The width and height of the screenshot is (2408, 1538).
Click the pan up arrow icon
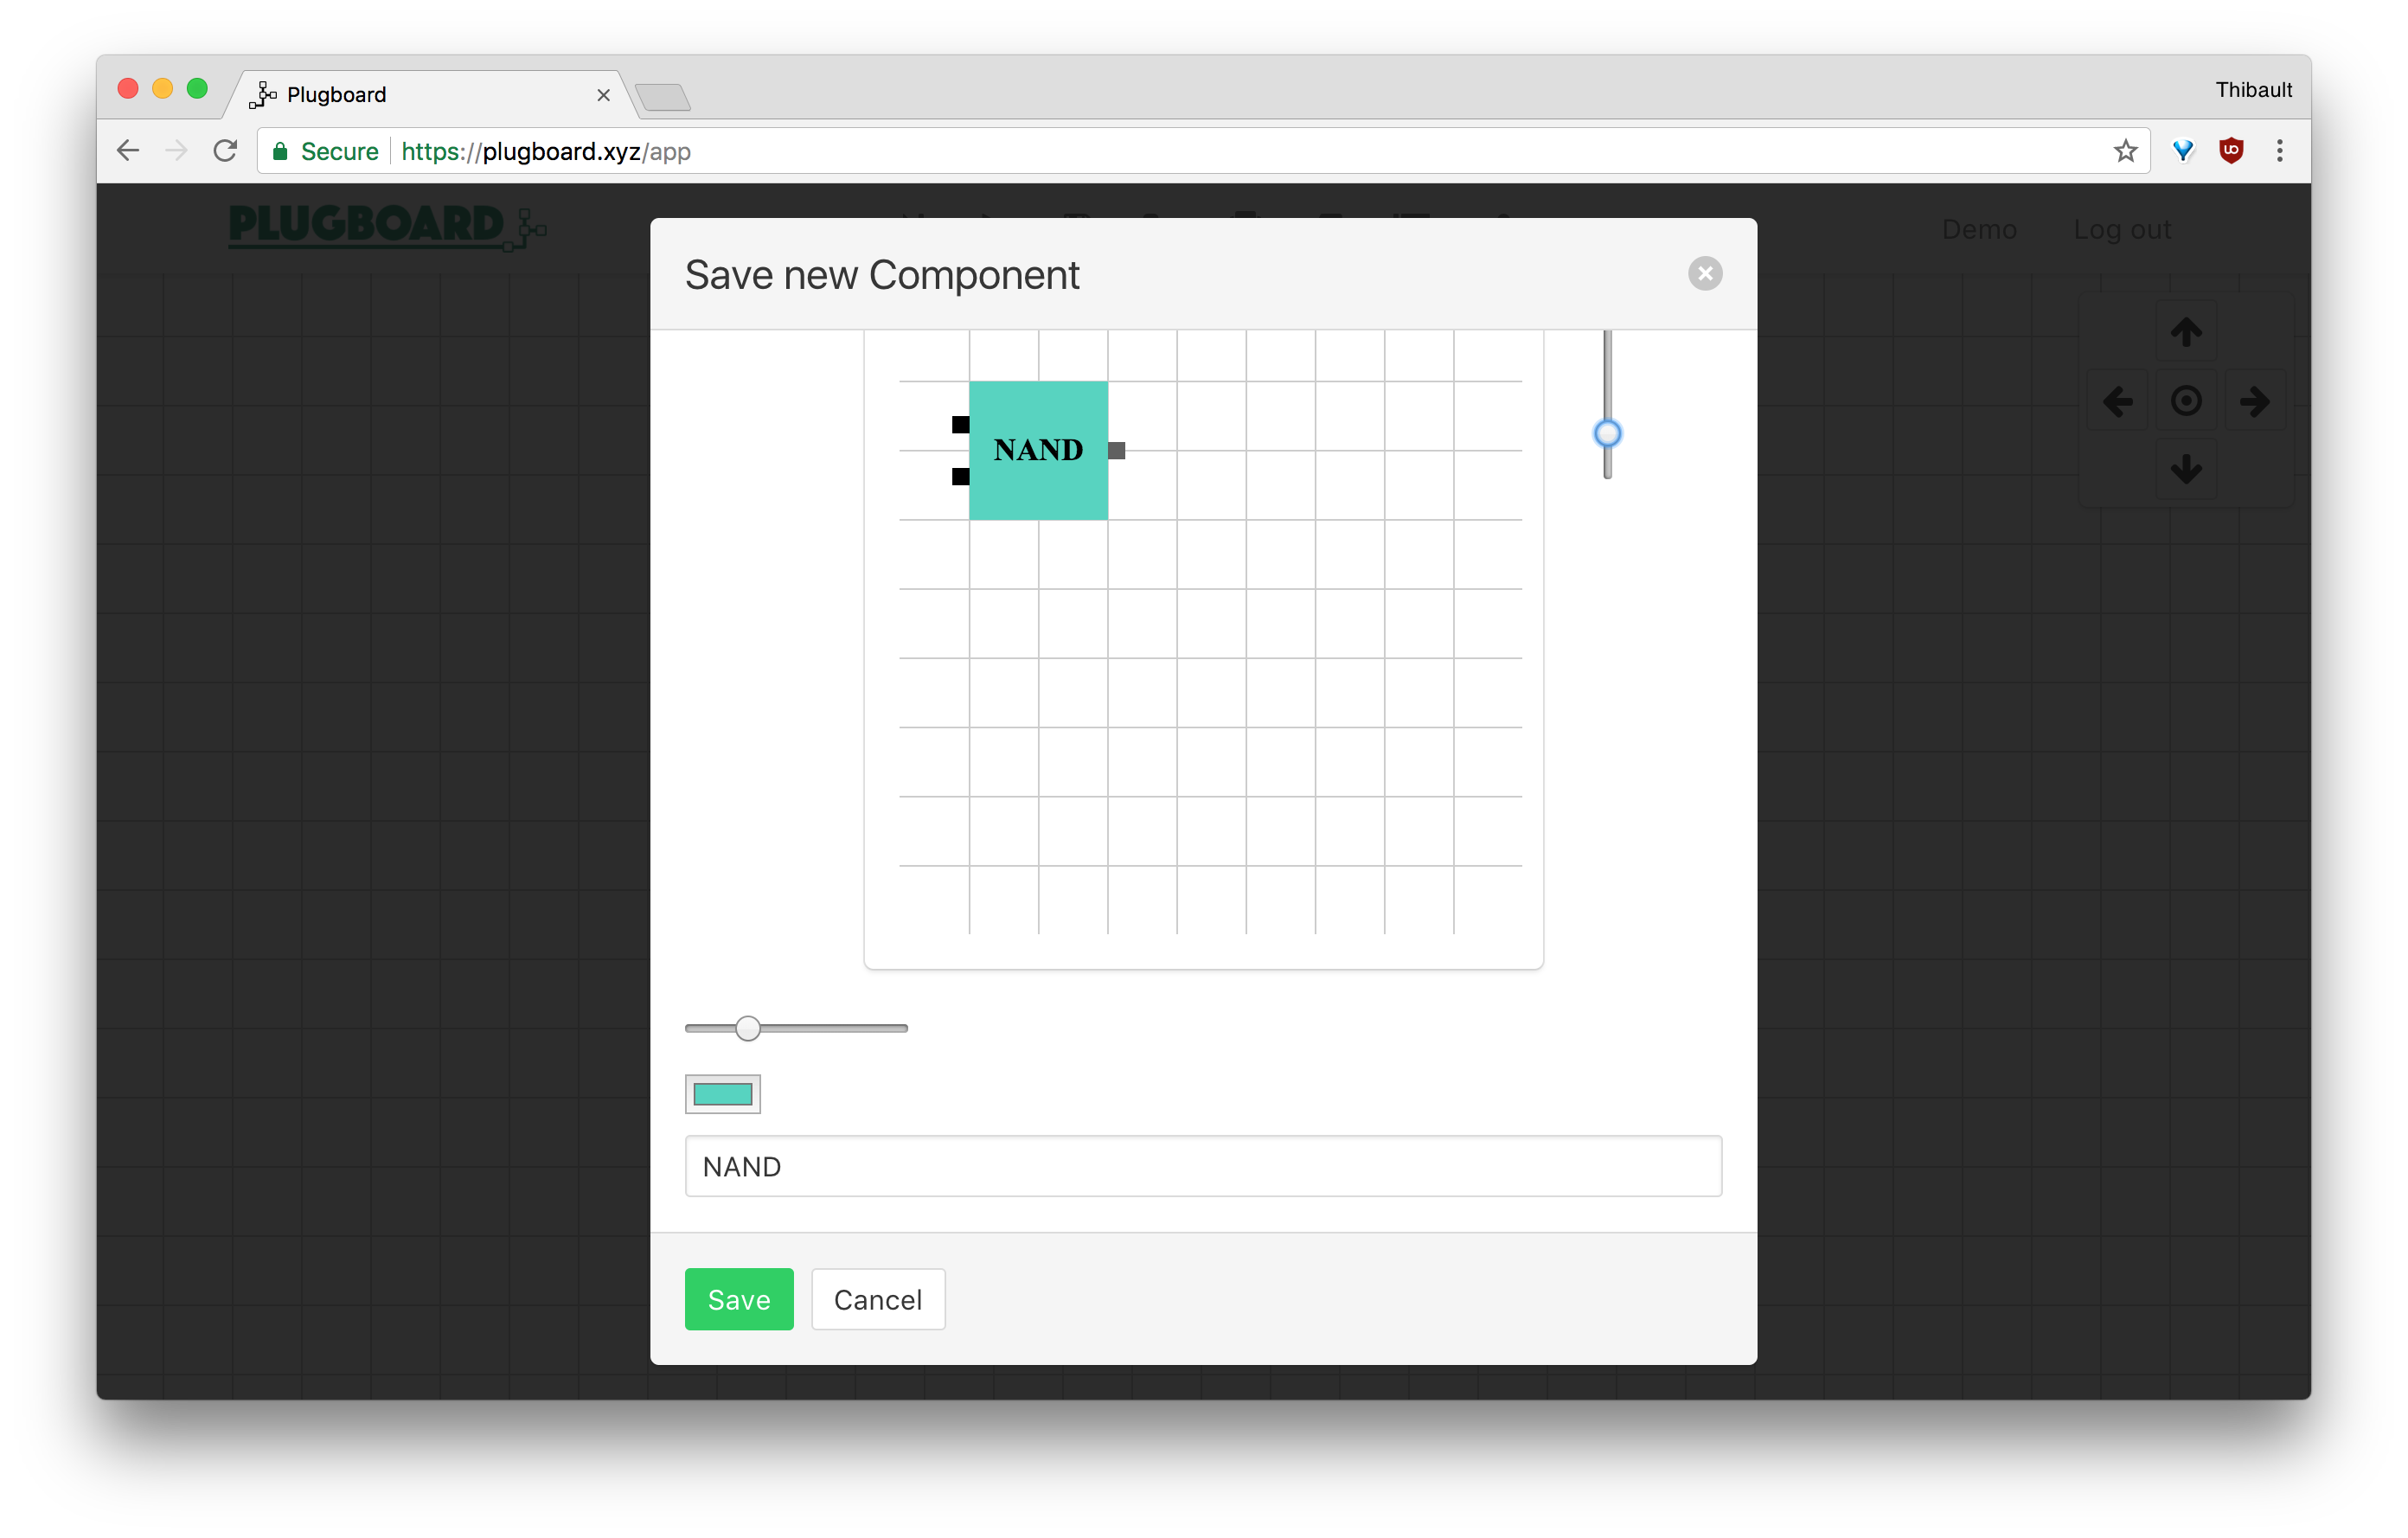(2186, 332)
